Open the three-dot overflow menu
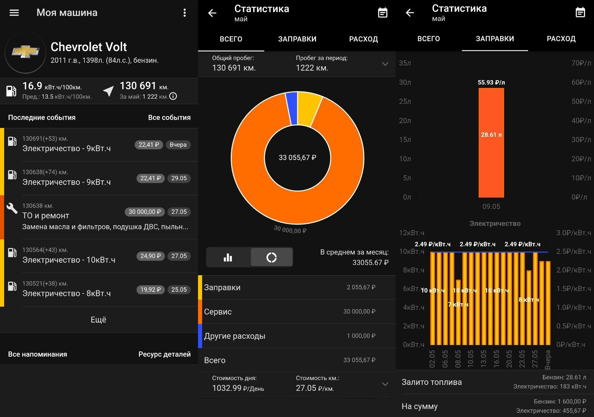This screenshot has width=594, height=417. (185, 13)
